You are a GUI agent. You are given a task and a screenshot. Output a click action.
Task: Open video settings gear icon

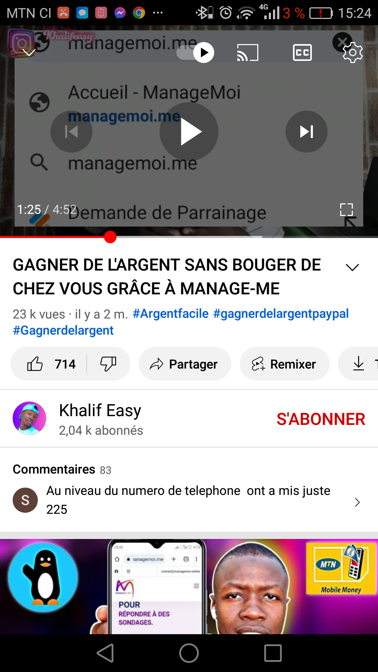tap(352, 52)
